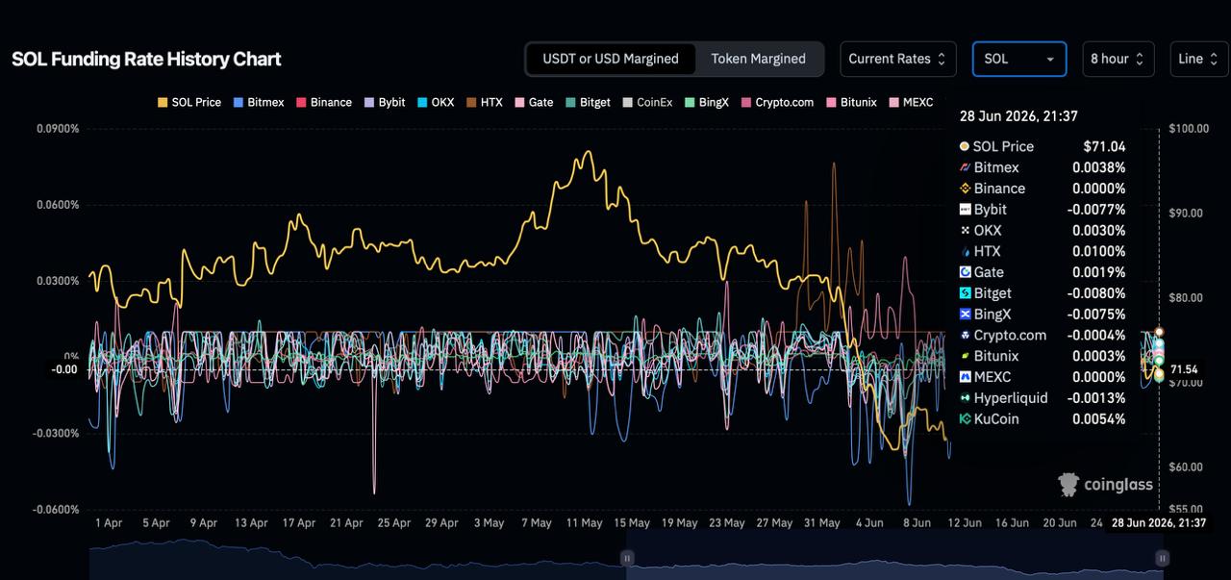Switch to Token Margined tab
This screenshot has width=1231, height=580.
[758, 59]
